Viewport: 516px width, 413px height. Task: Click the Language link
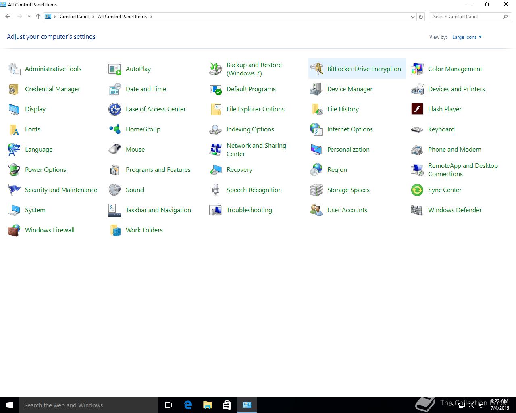(x=39, y=150)
